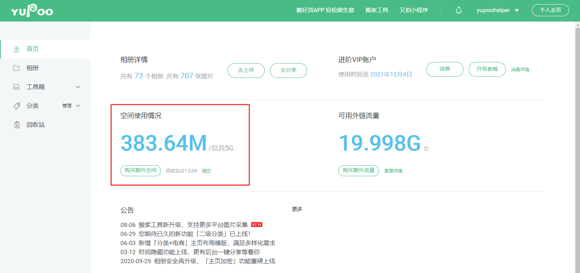
Task: Expand the 分类 管理 chevron
Action: pos(78,106)
